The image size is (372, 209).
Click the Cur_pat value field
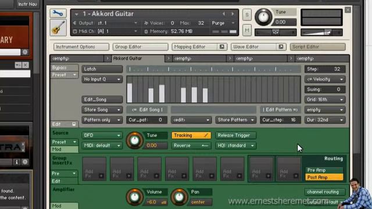(147, 120)
